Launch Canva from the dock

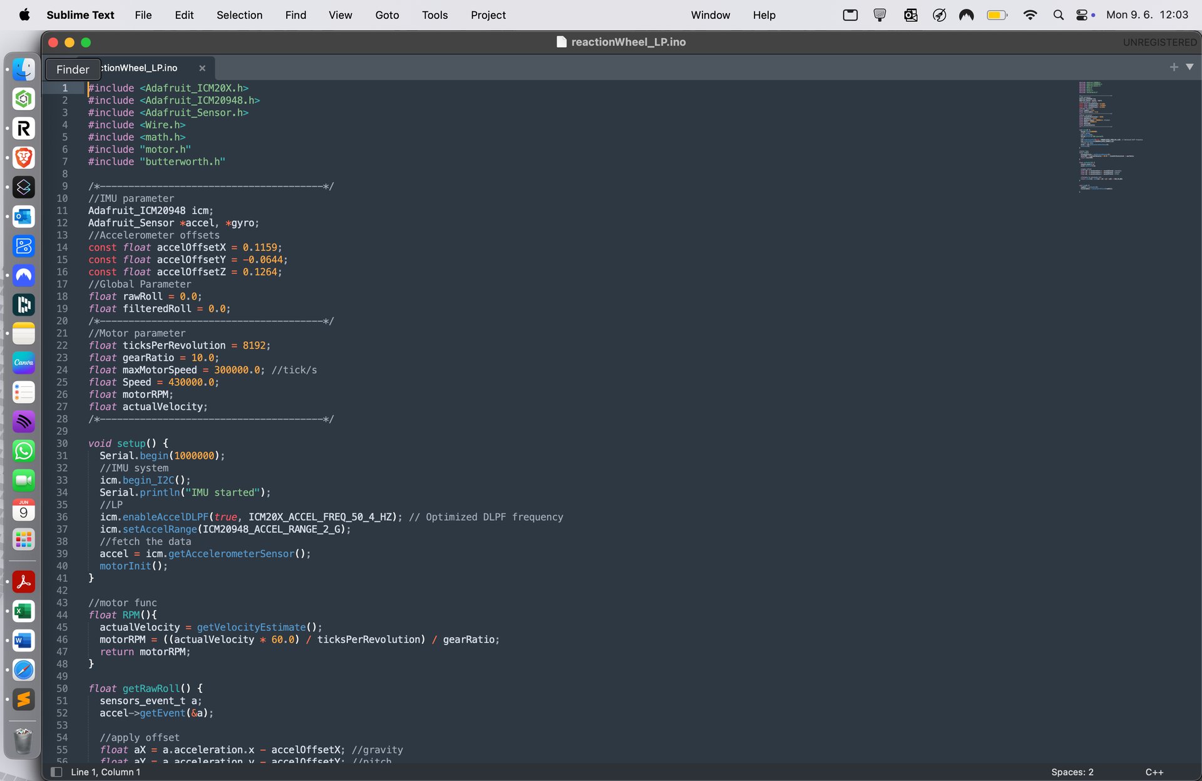click(24, 363)
